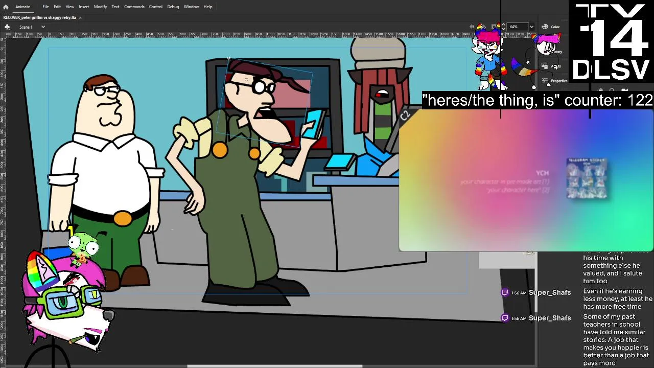Open the Help menu
654x368 pixels.
[208, 7]
